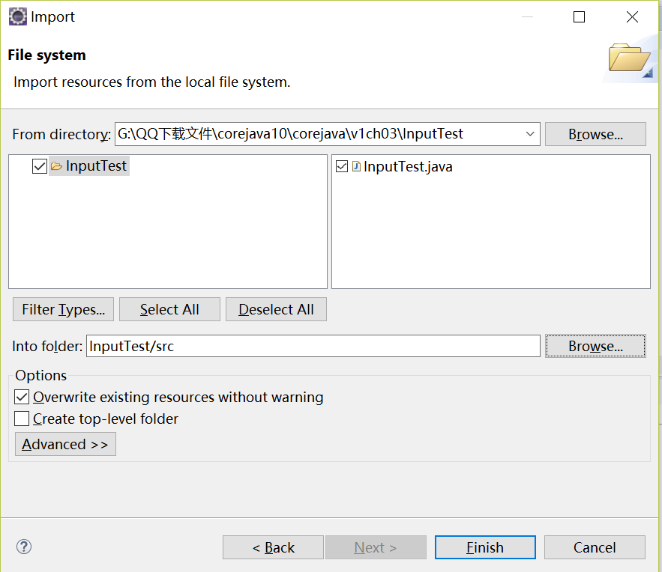
Task: Select the InputTest.java file name
Action: click(408, 166)
